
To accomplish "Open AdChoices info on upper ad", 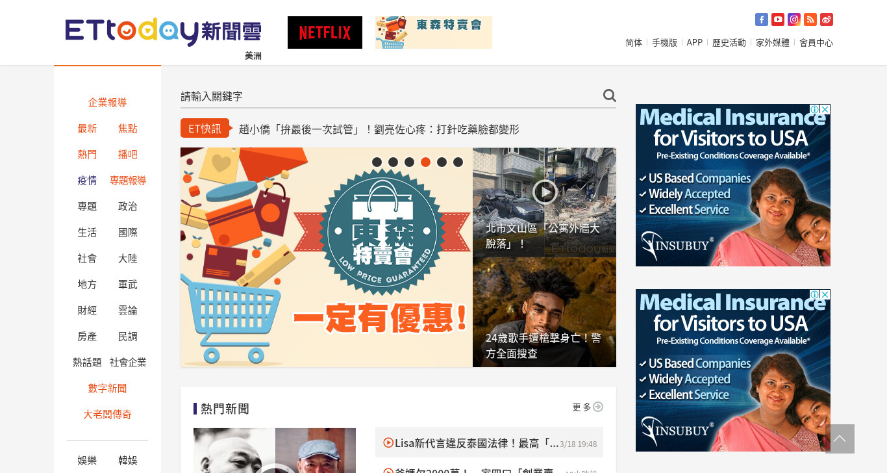I will [x=815, y=109].
